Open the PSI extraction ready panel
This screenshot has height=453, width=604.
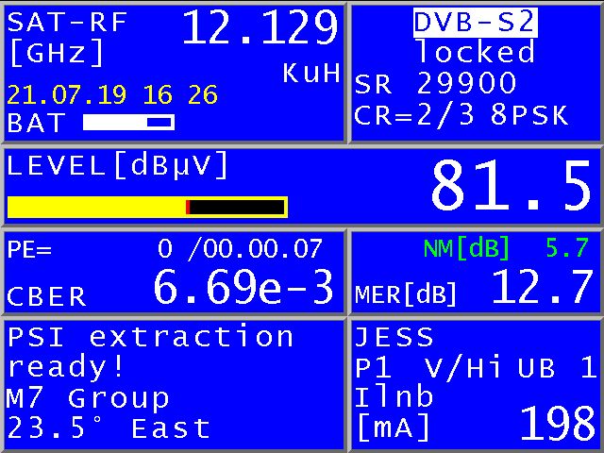pos(150,351)
